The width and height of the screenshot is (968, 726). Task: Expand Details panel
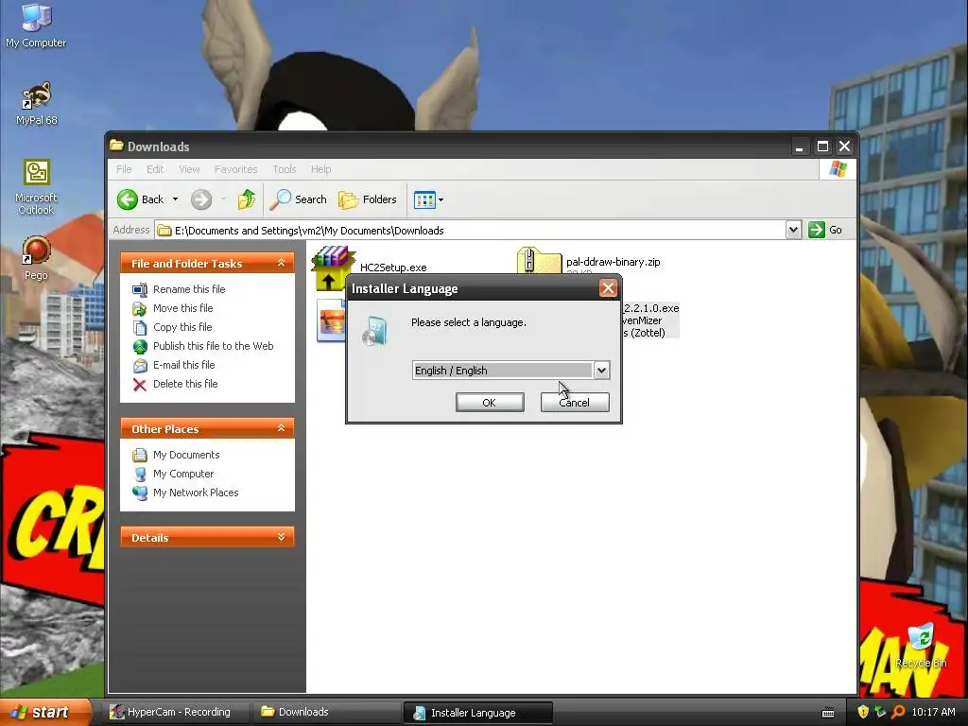(281, 537)
